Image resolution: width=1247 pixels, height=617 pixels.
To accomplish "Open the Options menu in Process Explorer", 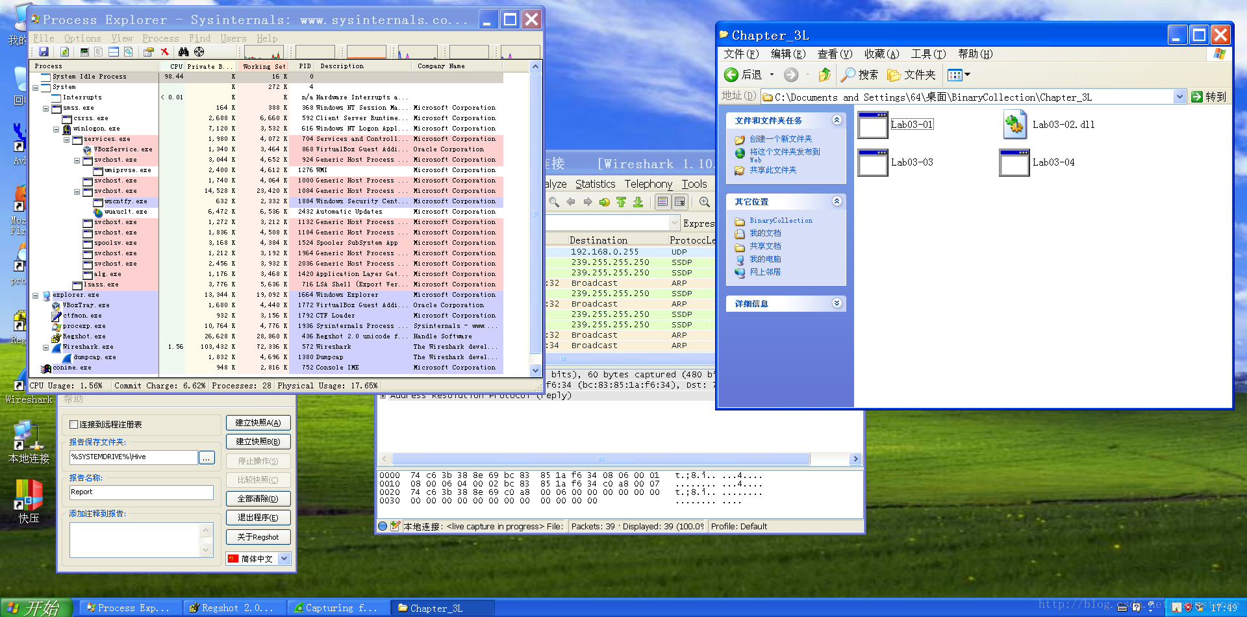I will pyautogui.click(x=82, y=38).
